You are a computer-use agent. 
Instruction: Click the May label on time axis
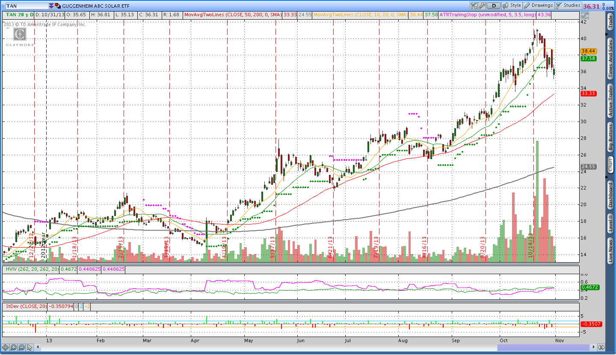[x=249, y=340]
